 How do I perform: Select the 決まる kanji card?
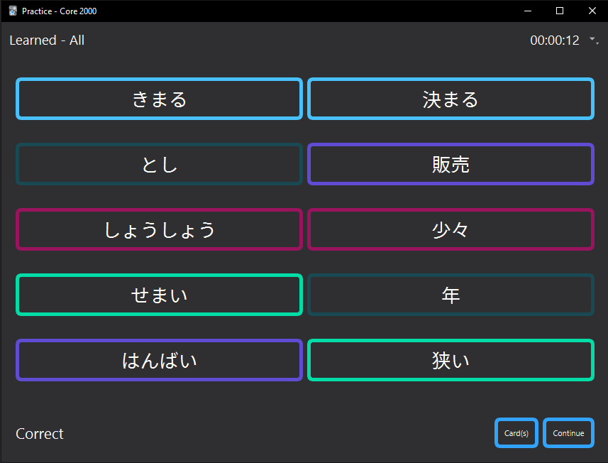pyautogui.click(x=451, y=99)
